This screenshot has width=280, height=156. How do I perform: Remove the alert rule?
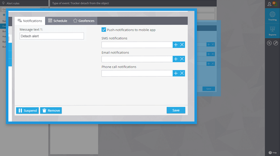51,111
